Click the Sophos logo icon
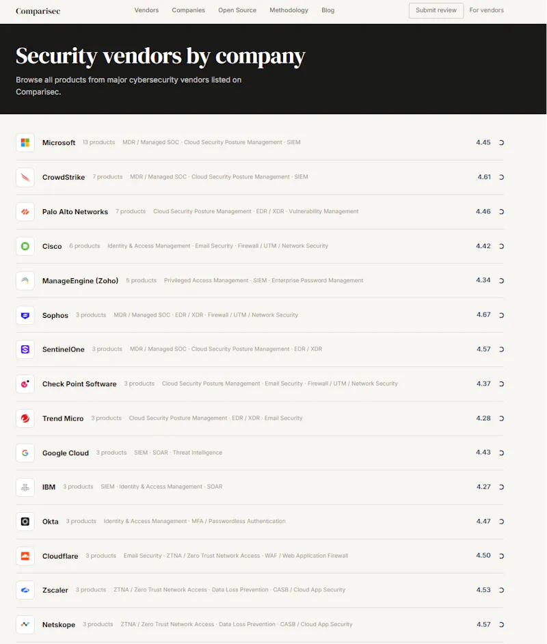Image resolution: width=547 pixels, height=644 pixels. (25, 315)
